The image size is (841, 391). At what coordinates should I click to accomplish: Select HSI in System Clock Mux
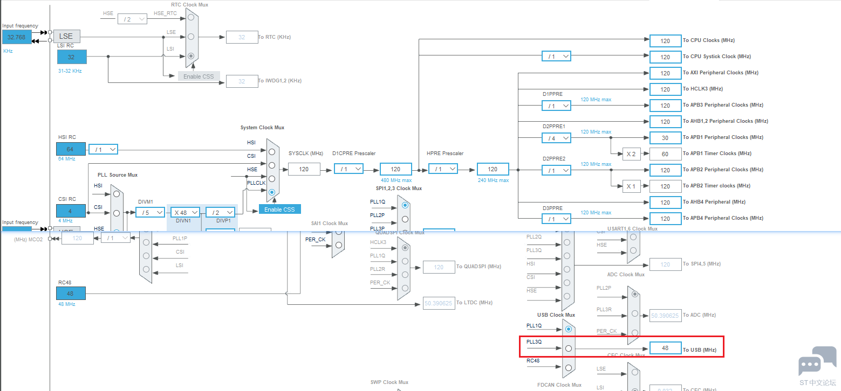271,152
